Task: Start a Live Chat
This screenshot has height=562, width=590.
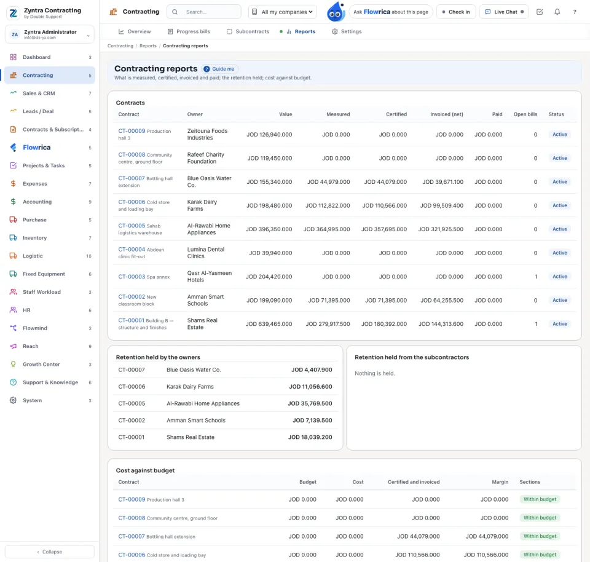Action: pos(504,12)
